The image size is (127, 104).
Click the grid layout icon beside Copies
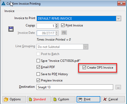click(x=11, y=29)
